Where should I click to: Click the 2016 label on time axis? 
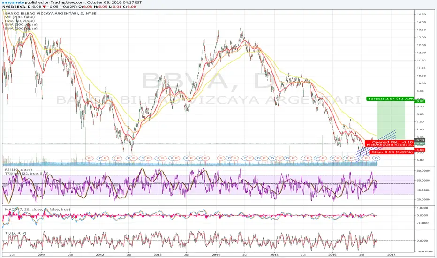[332, 254]
